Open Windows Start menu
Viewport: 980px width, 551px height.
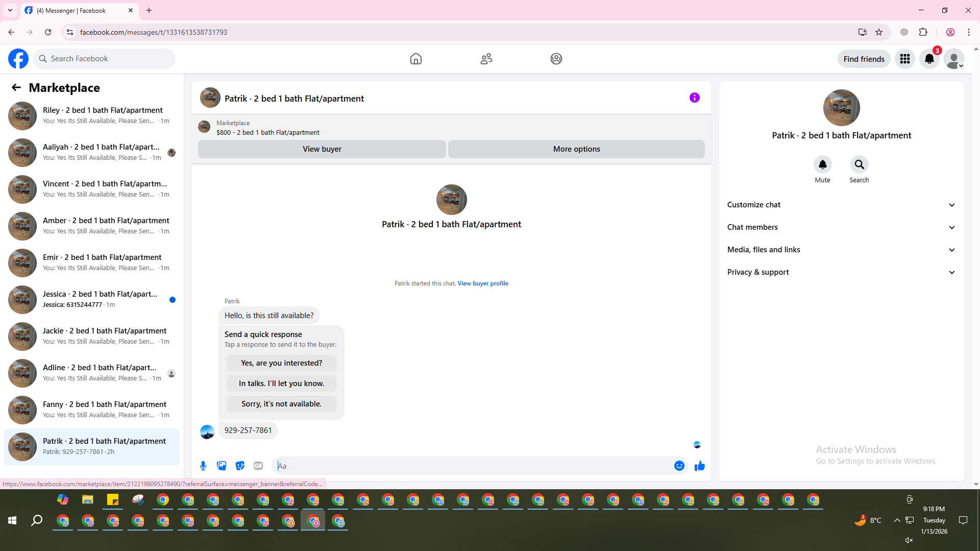[12, 520]
